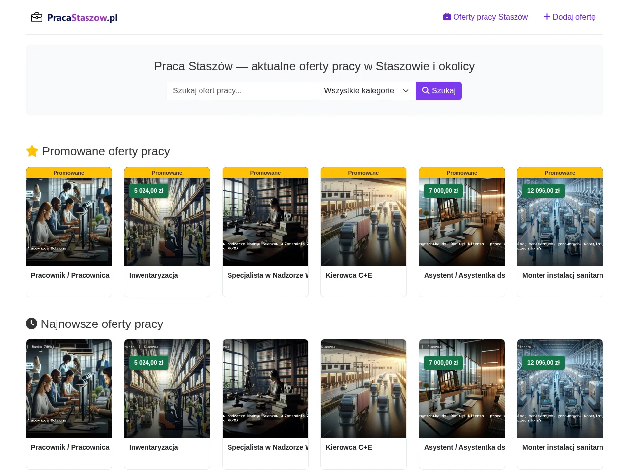
Task: Open promoted Kierowca C+E job title link
Action: [x=349, y=275]
